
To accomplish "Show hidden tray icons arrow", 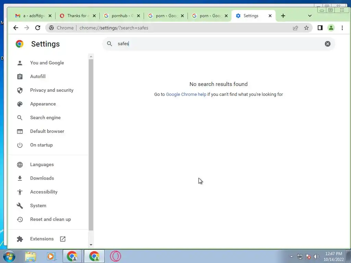I will [291, 256].
